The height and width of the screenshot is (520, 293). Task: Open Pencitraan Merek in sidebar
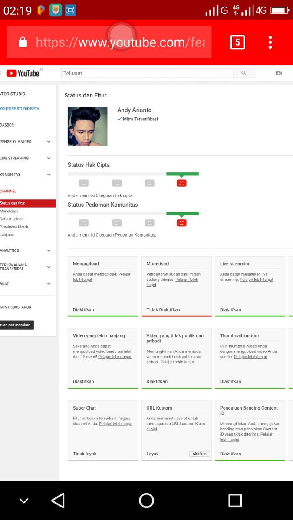tap(14, 227)
